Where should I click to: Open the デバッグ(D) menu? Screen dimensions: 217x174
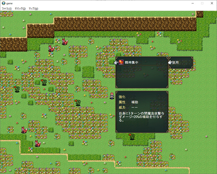20,9
